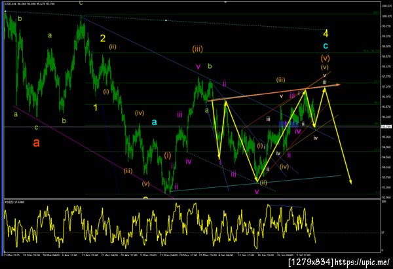The image size is (393, 269).
Task: Select large orange '(iii)' label above magenta v
Action: (198, 49)
